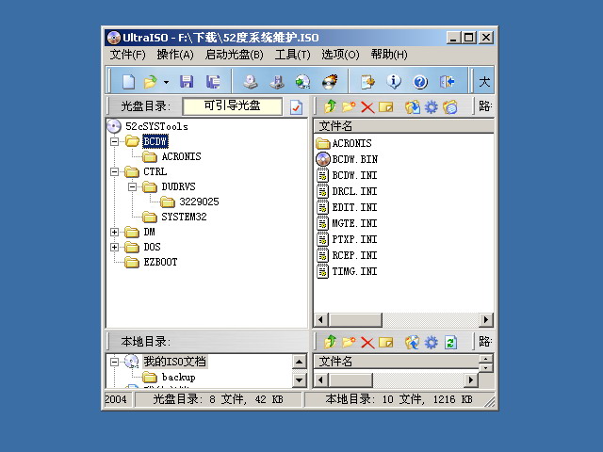Collapse the CTRL tree node
Image resolution: width=603 pixels, height=452 pixels.
(x=114, y=171)
